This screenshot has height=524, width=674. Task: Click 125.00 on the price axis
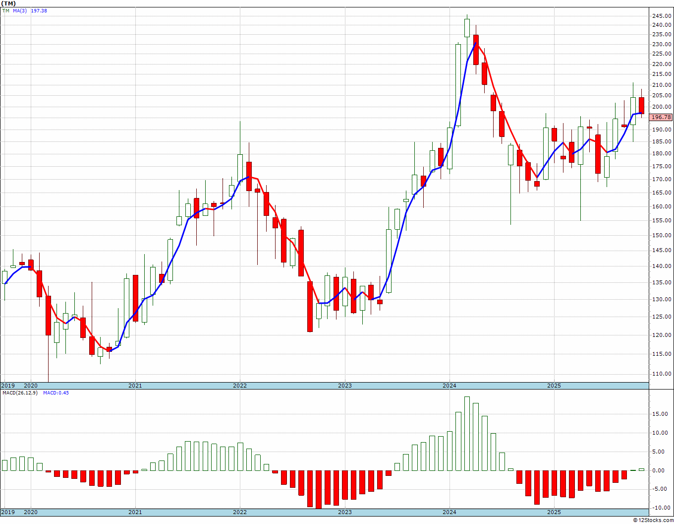[x=662, y=317]
